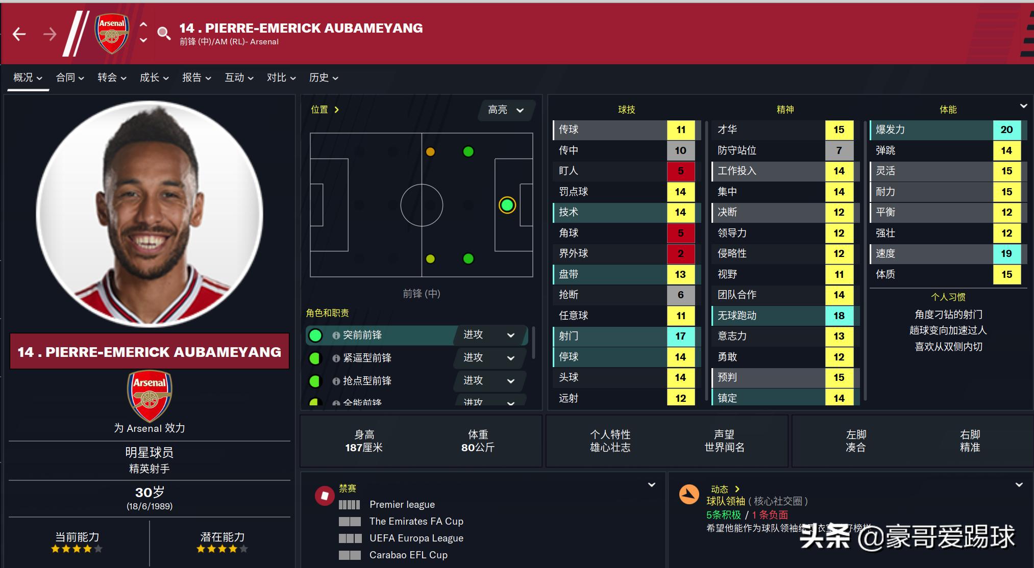Open the search magnifier icon
Image resolution: width=1034 pixels, height=568 pixels.
(x=164, y=34)
